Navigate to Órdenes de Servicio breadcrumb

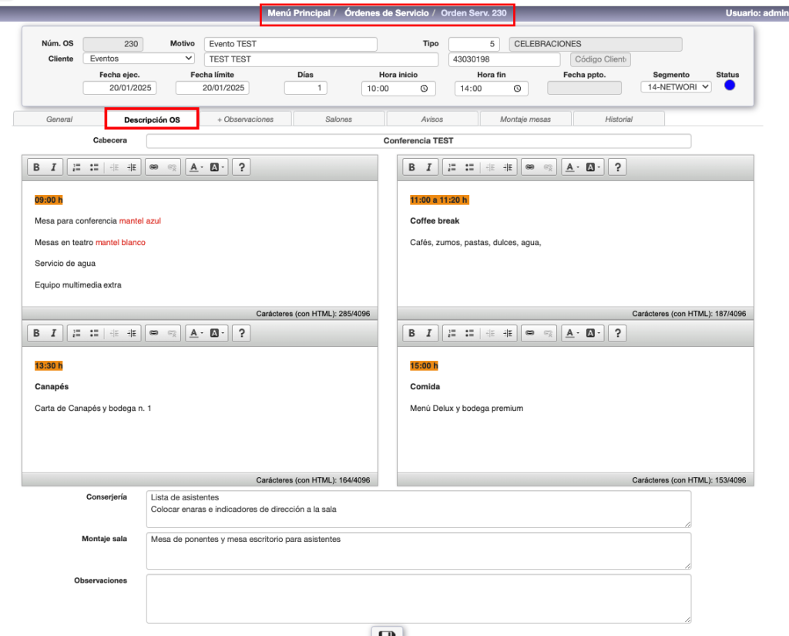coord(386,13)
